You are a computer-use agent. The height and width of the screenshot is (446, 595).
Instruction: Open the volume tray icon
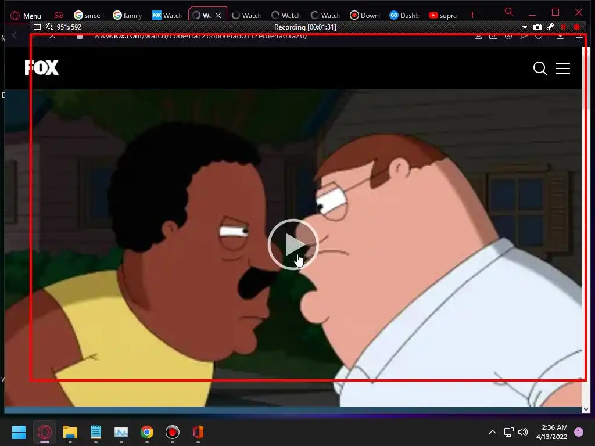pos(523,432)
